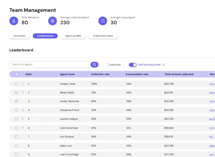Click agent name Liam Cummings
215x157 pixels.
[x=69, y=154]
